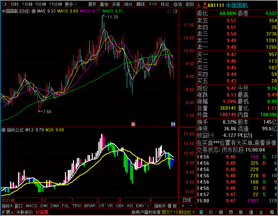Switch to the TRIX indicator

pyautogui.click(x=77, y=206)
